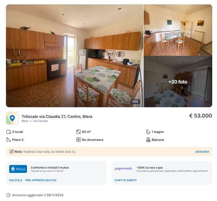The image size is (217, 201).
Task: Click the 3 locali rooms icon
Action: point(9,132)
